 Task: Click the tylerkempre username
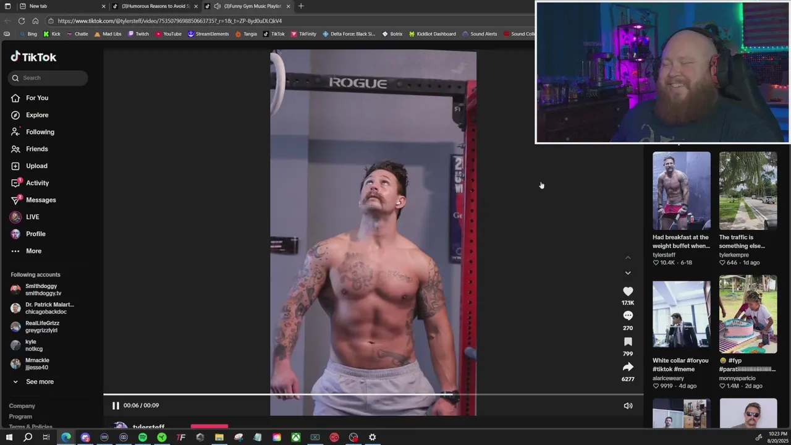pos(734,255)
